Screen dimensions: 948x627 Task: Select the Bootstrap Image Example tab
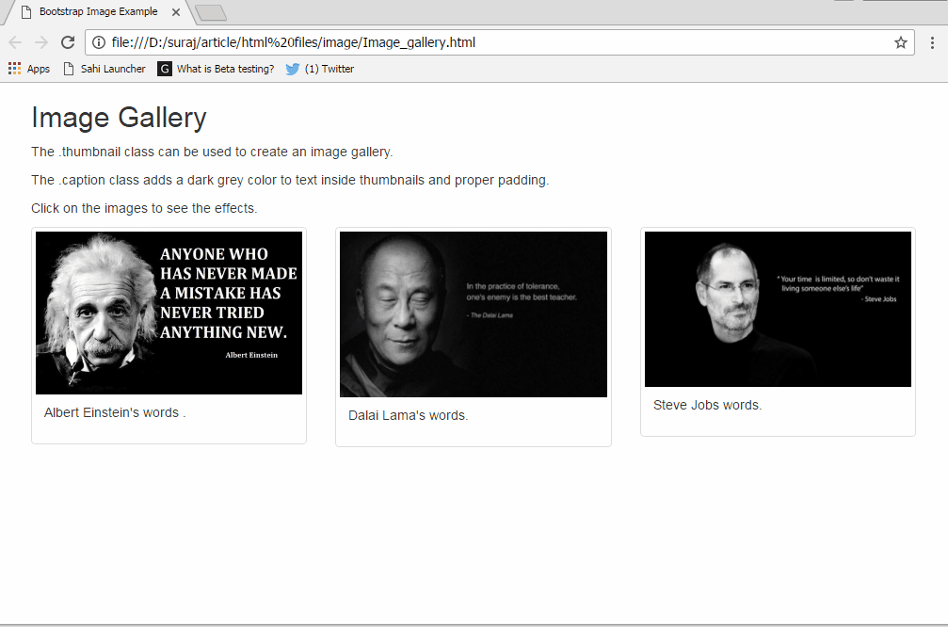(98, 12)
